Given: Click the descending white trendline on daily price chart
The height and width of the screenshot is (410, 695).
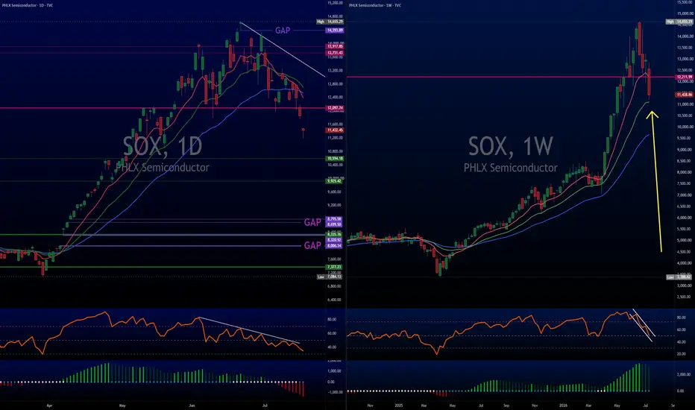Looking at the screenshot, I should pos(283,50).
